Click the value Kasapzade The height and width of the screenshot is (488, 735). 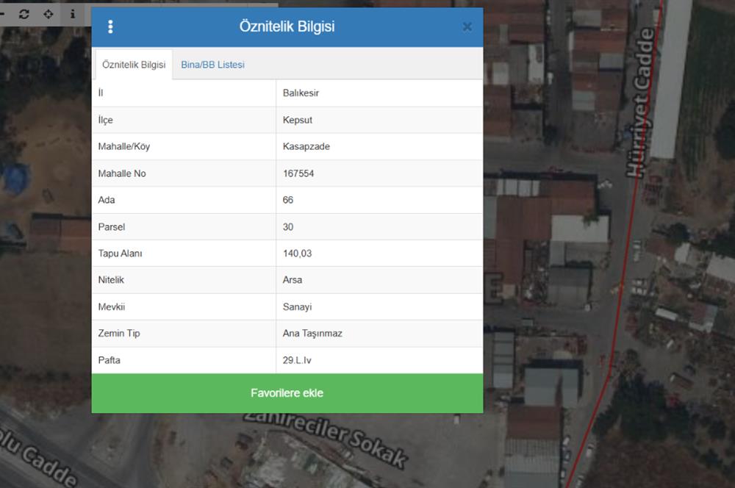(306, 146)
